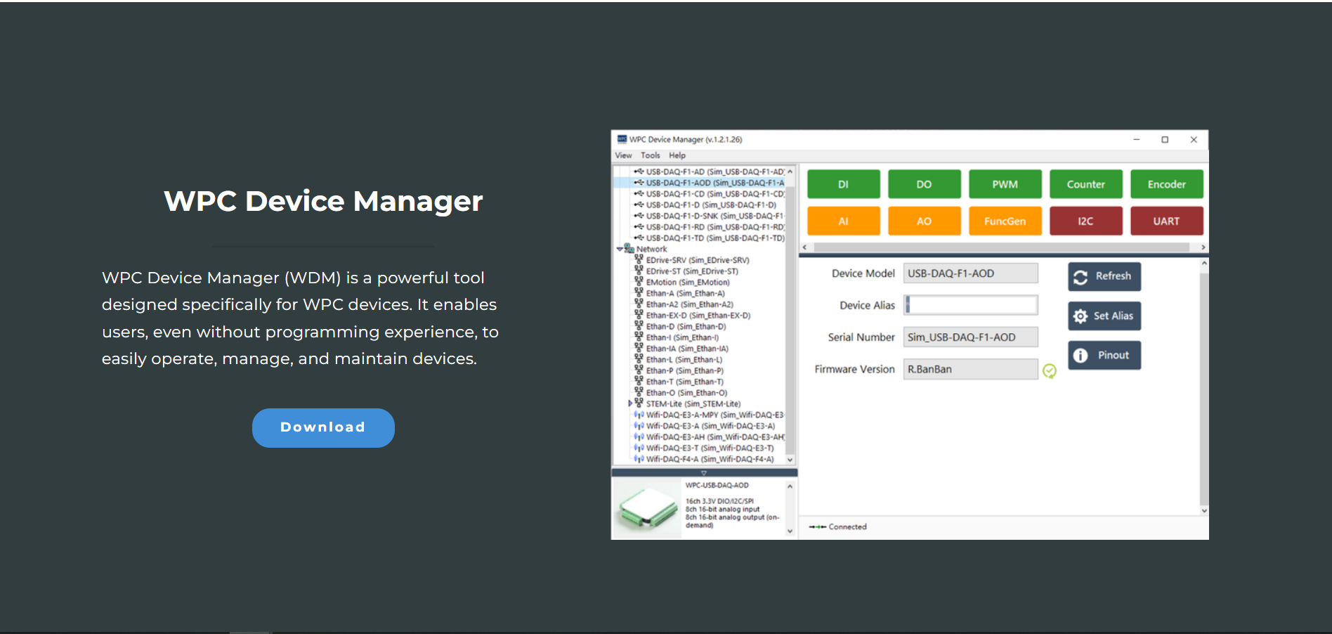1332x634 pixels.
Task: Open the DO digital output panel
Action: 924,183
